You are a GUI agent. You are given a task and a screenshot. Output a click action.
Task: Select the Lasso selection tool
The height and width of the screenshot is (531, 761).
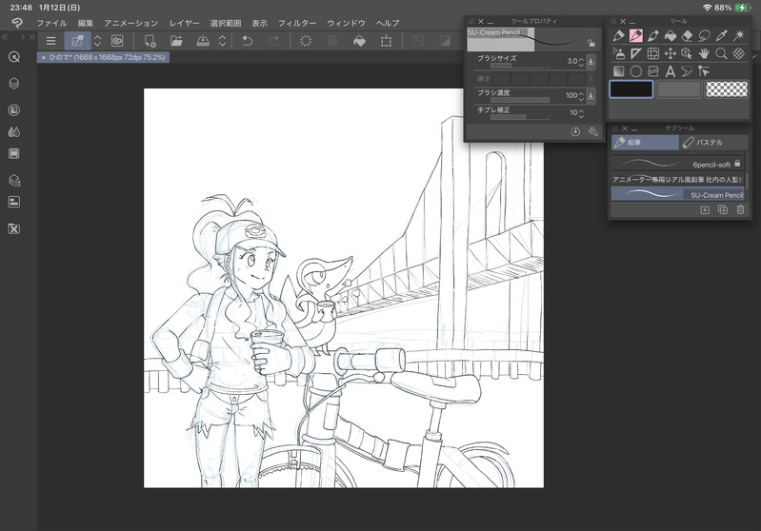704,35
